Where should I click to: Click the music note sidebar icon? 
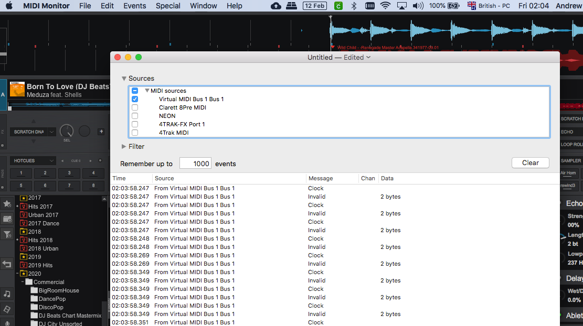(x=7, y=294)
